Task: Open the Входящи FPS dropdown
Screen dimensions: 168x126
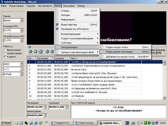Action: pyautogui.click(x=22, y=30)
